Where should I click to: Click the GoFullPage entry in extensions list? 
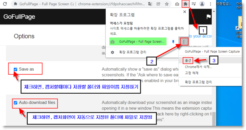(x=138, y=42)
